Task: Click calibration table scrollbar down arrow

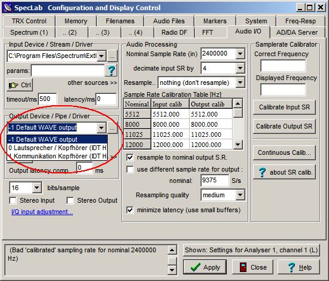Action: (x=237, y=145)
